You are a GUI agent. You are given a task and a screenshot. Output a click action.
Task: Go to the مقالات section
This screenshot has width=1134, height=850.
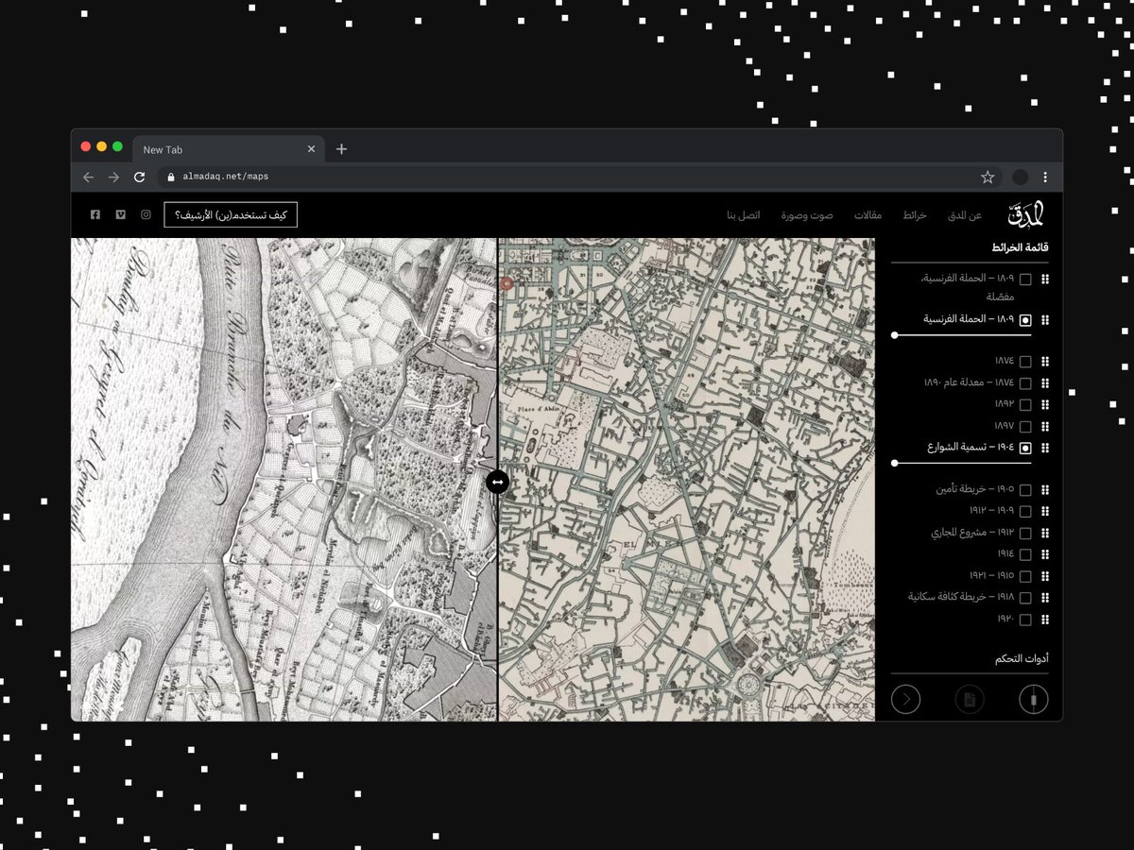868,215
